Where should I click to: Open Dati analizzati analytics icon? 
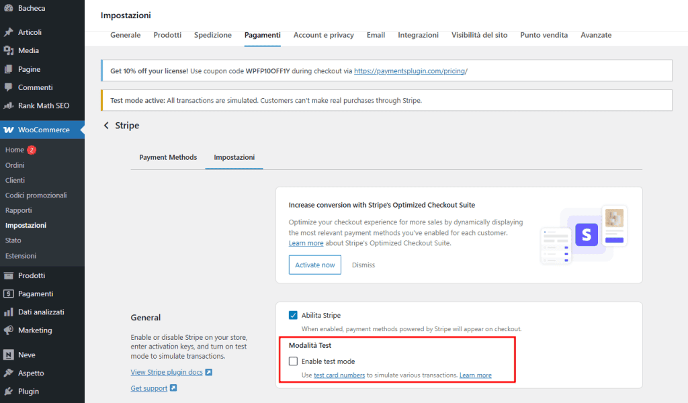point(9,312)
